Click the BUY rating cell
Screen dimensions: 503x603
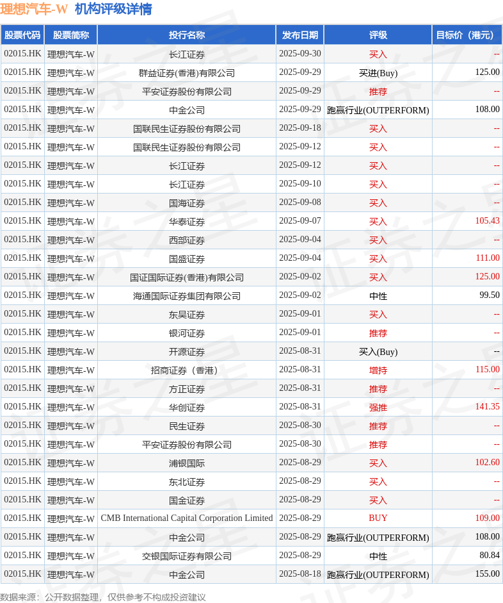(378, 519)
